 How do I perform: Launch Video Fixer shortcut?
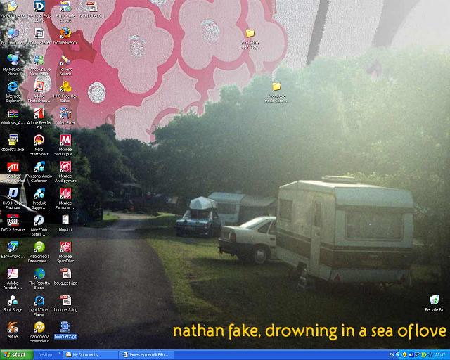[65, 116]
